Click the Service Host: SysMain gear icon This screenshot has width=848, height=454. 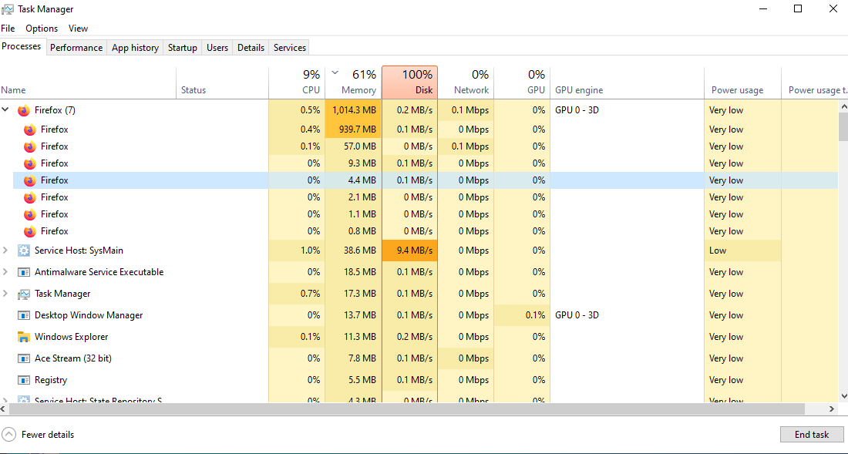(x=23, y=251)
